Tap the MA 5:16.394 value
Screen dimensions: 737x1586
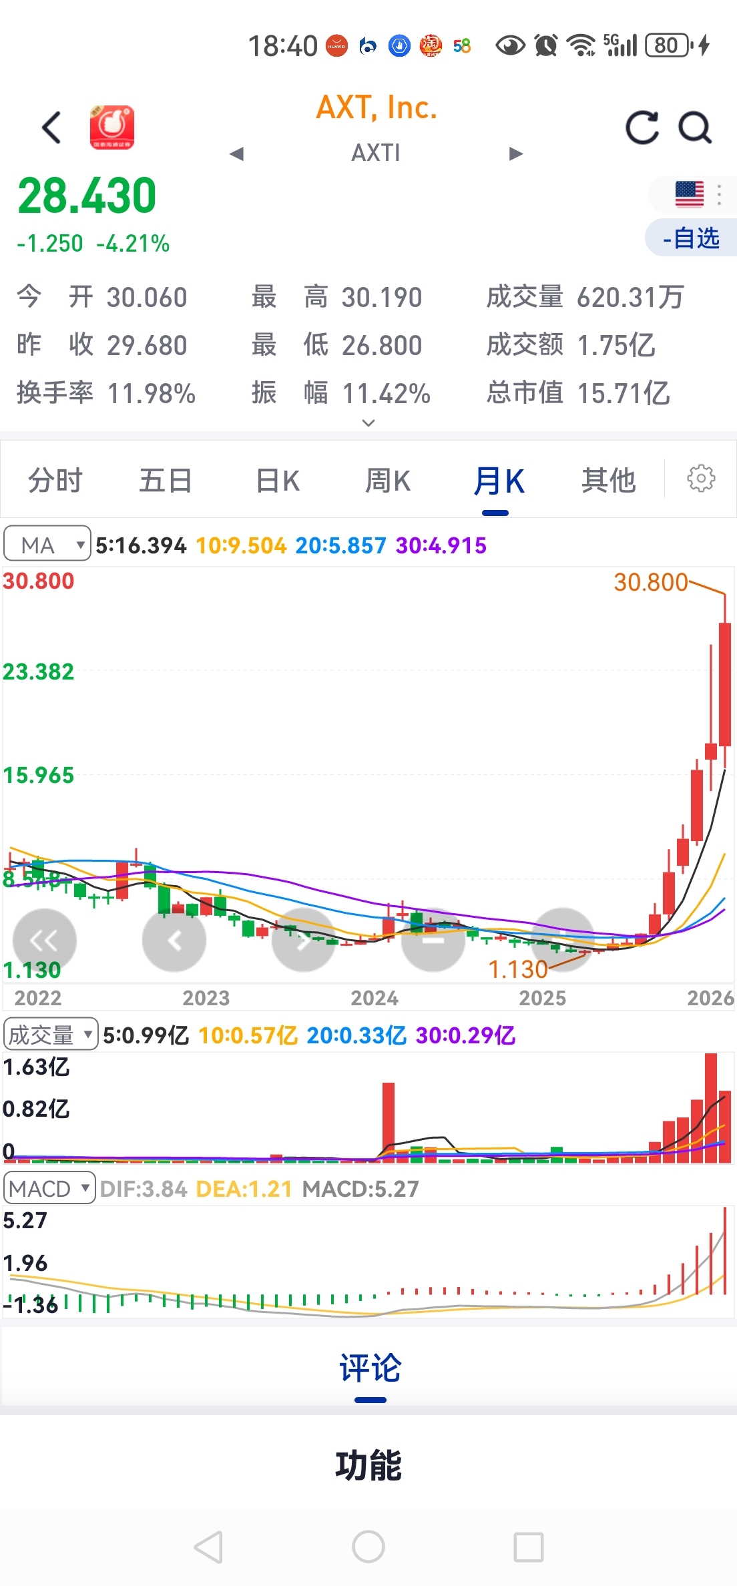click(x=141, y=545)
